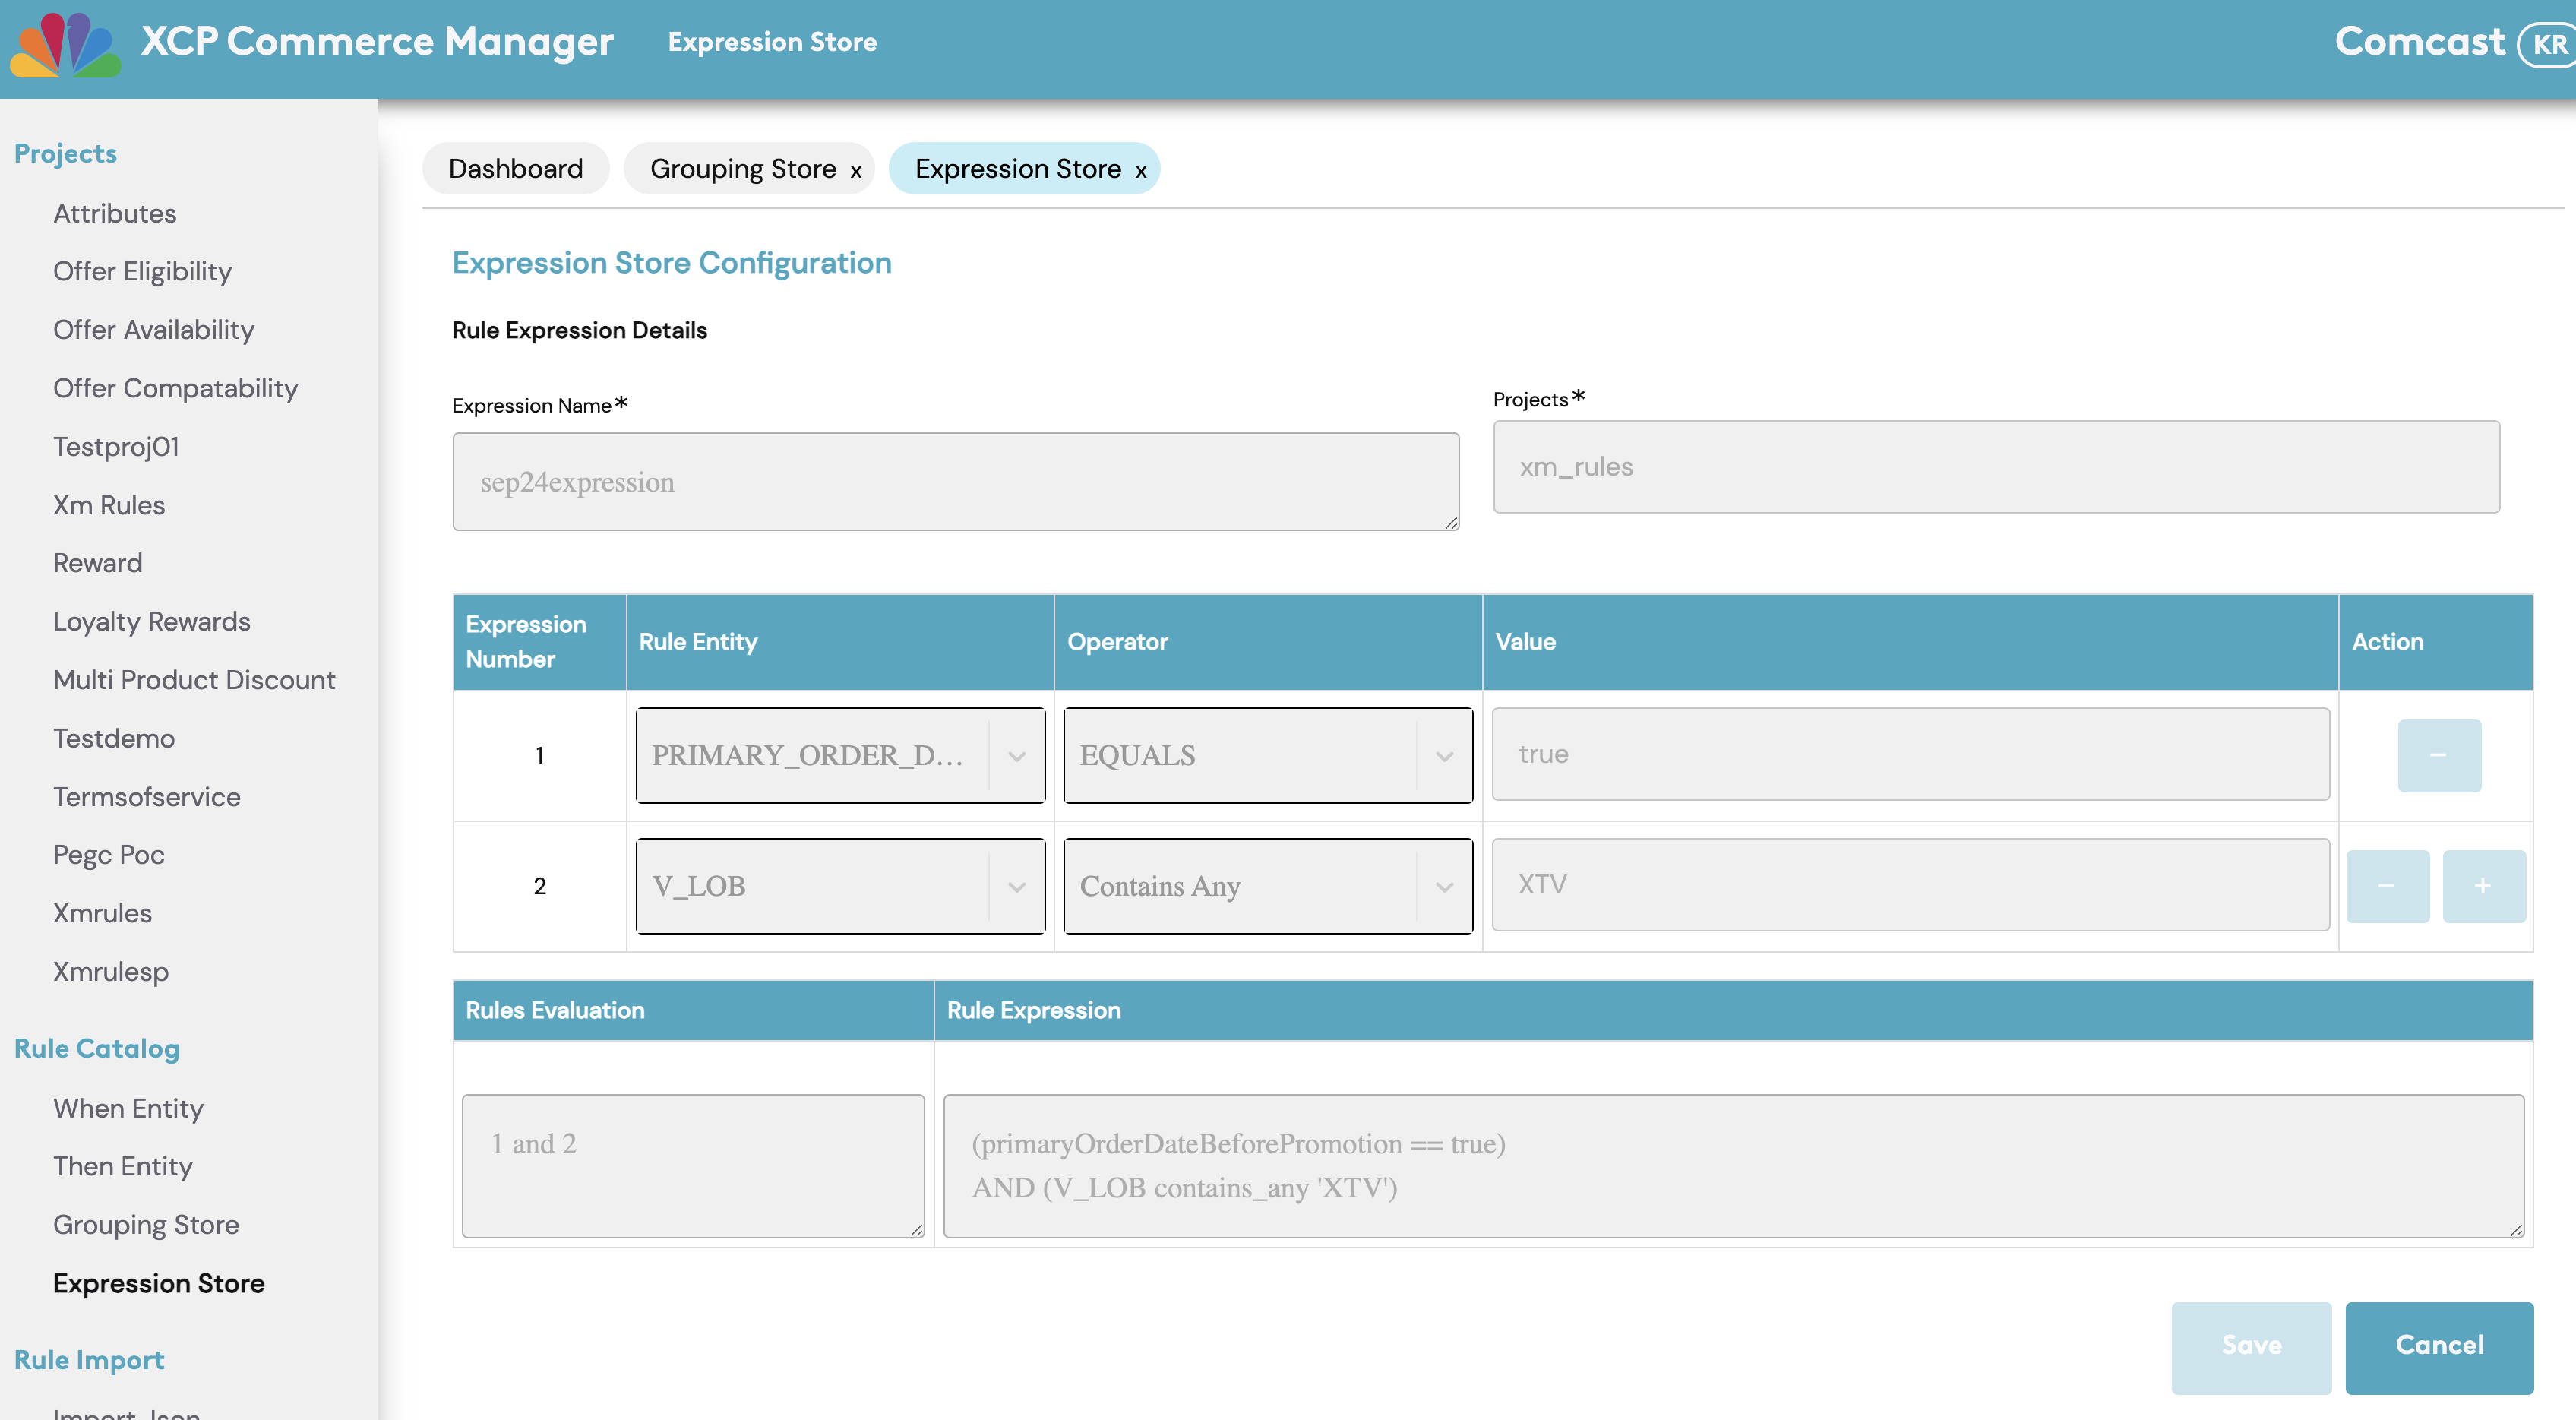Click the Cancel button
The height and width of the screenshot is (1420, 2576).
[x=2439, y=1346]
